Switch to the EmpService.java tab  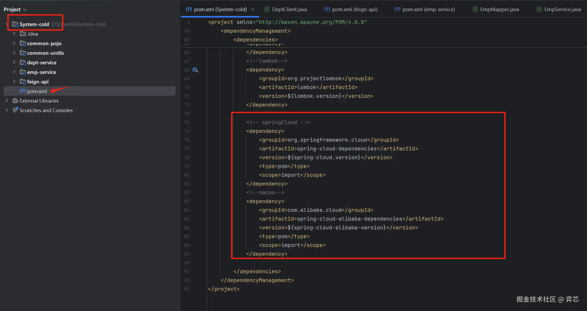click(562, 9)
